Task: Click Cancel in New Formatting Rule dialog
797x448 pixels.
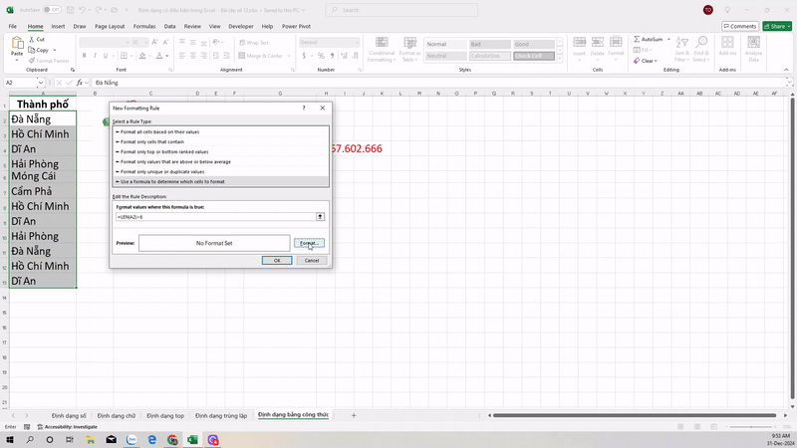Action: (x=312, y=261)
